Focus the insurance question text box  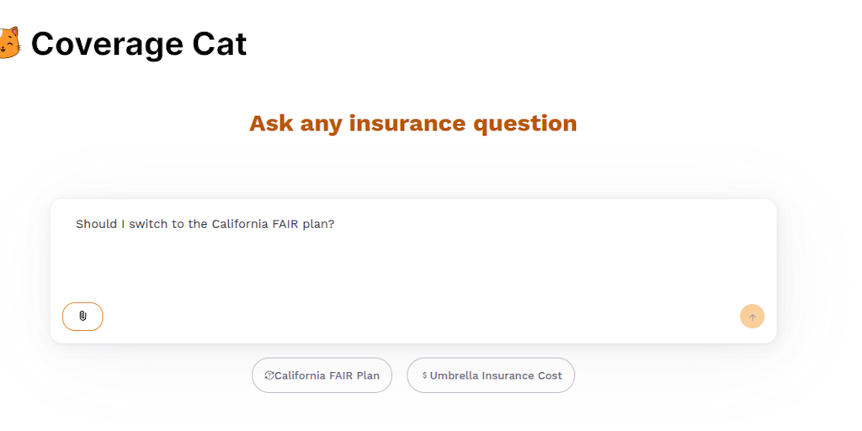tap(412, 261)
